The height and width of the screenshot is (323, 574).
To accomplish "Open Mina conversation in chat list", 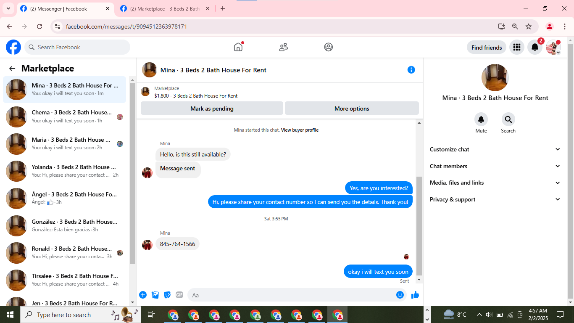I will coord(65,90).
